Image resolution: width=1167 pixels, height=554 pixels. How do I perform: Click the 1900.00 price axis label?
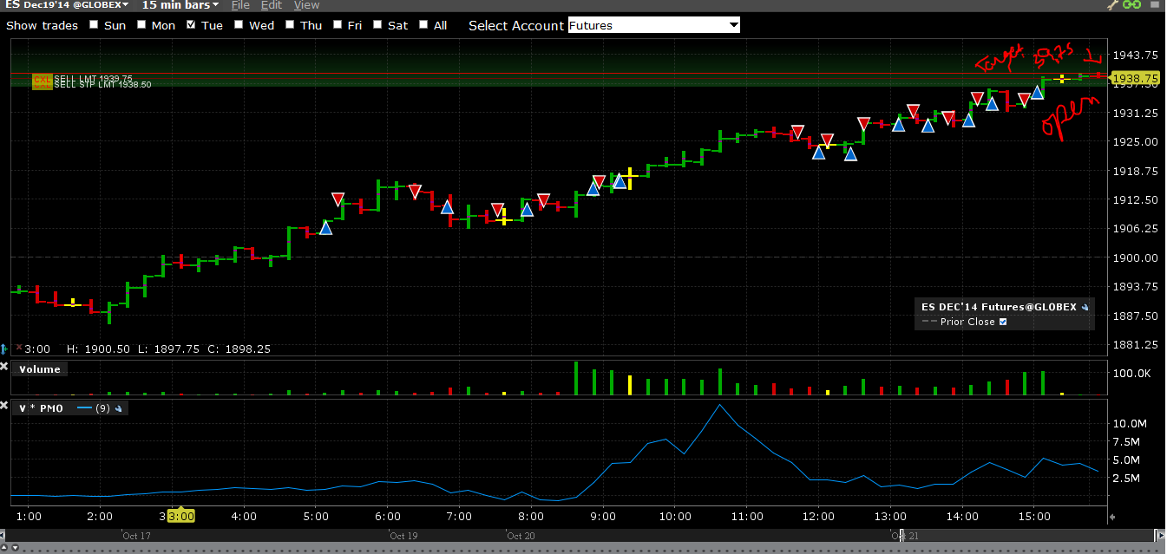(x=1137, y=257)
